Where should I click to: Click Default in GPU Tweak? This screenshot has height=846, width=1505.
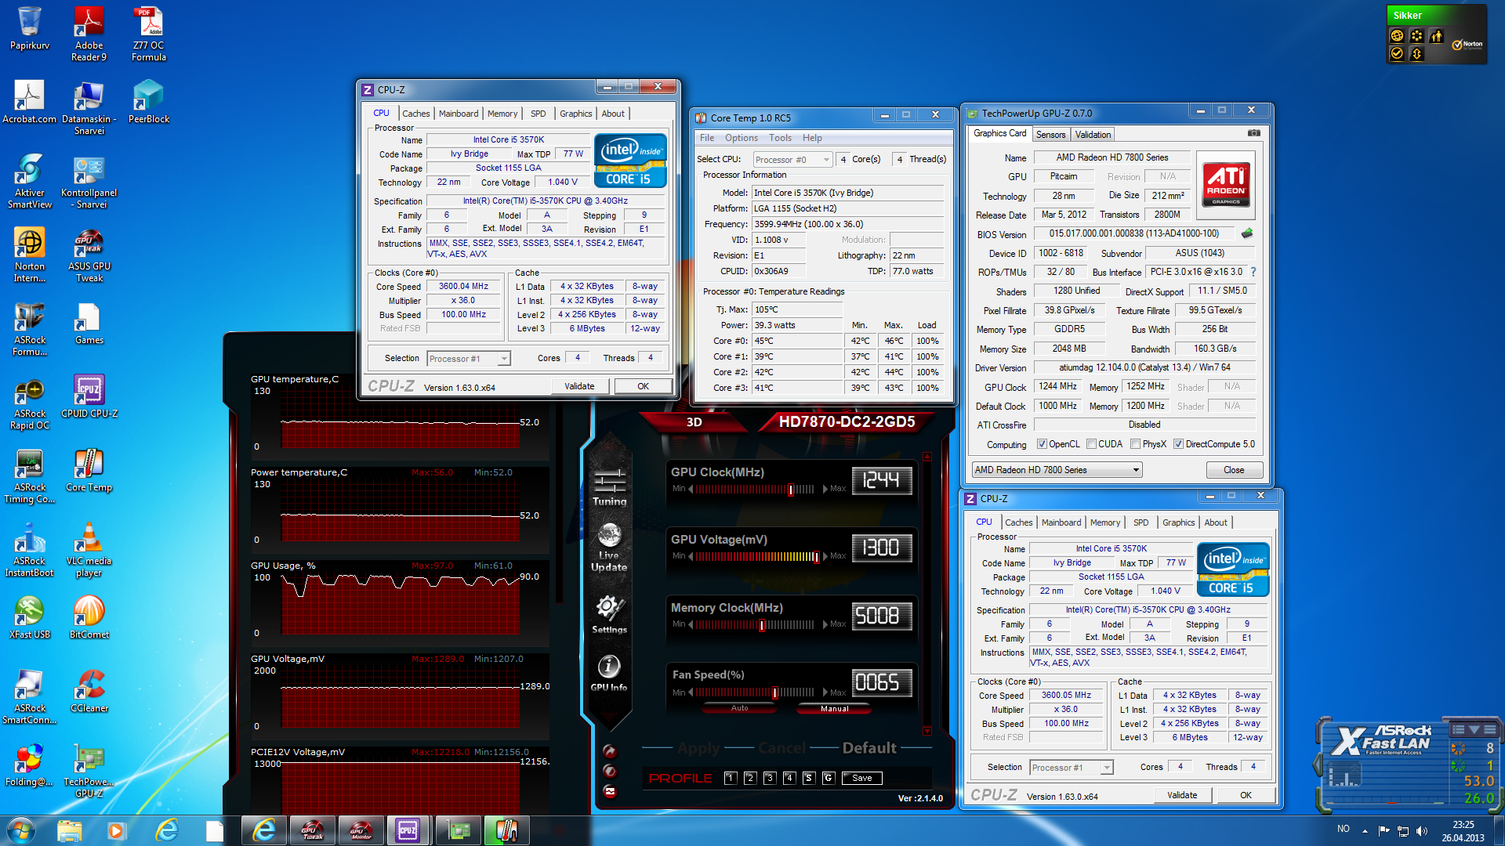click(869, 748)
